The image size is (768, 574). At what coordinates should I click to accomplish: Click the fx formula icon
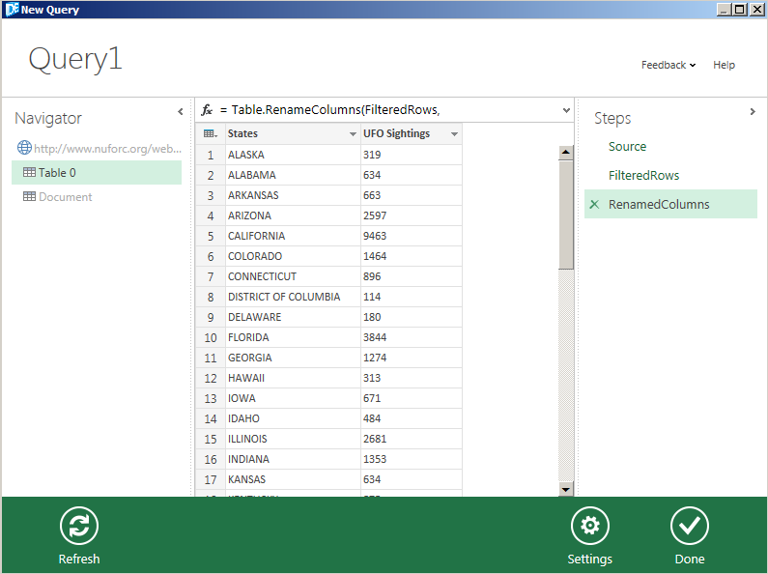[x=207, y=110]
